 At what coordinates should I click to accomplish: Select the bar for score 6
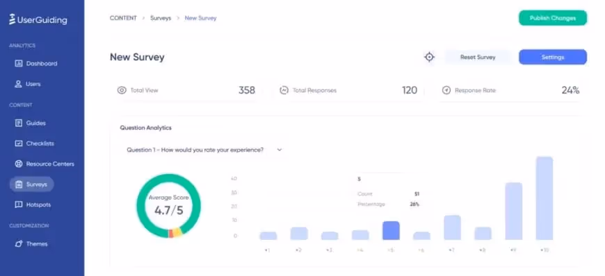click(x=421, y=236)
